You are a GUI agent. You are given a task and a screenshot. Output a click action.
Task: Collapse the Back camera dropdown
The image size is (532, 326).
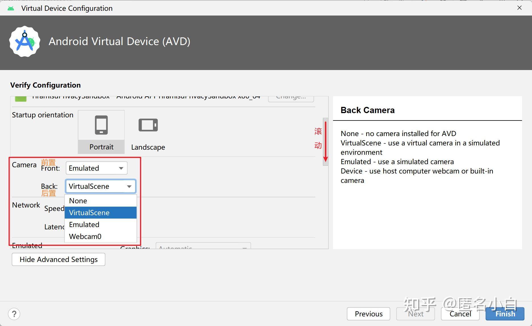pos(100,186)
